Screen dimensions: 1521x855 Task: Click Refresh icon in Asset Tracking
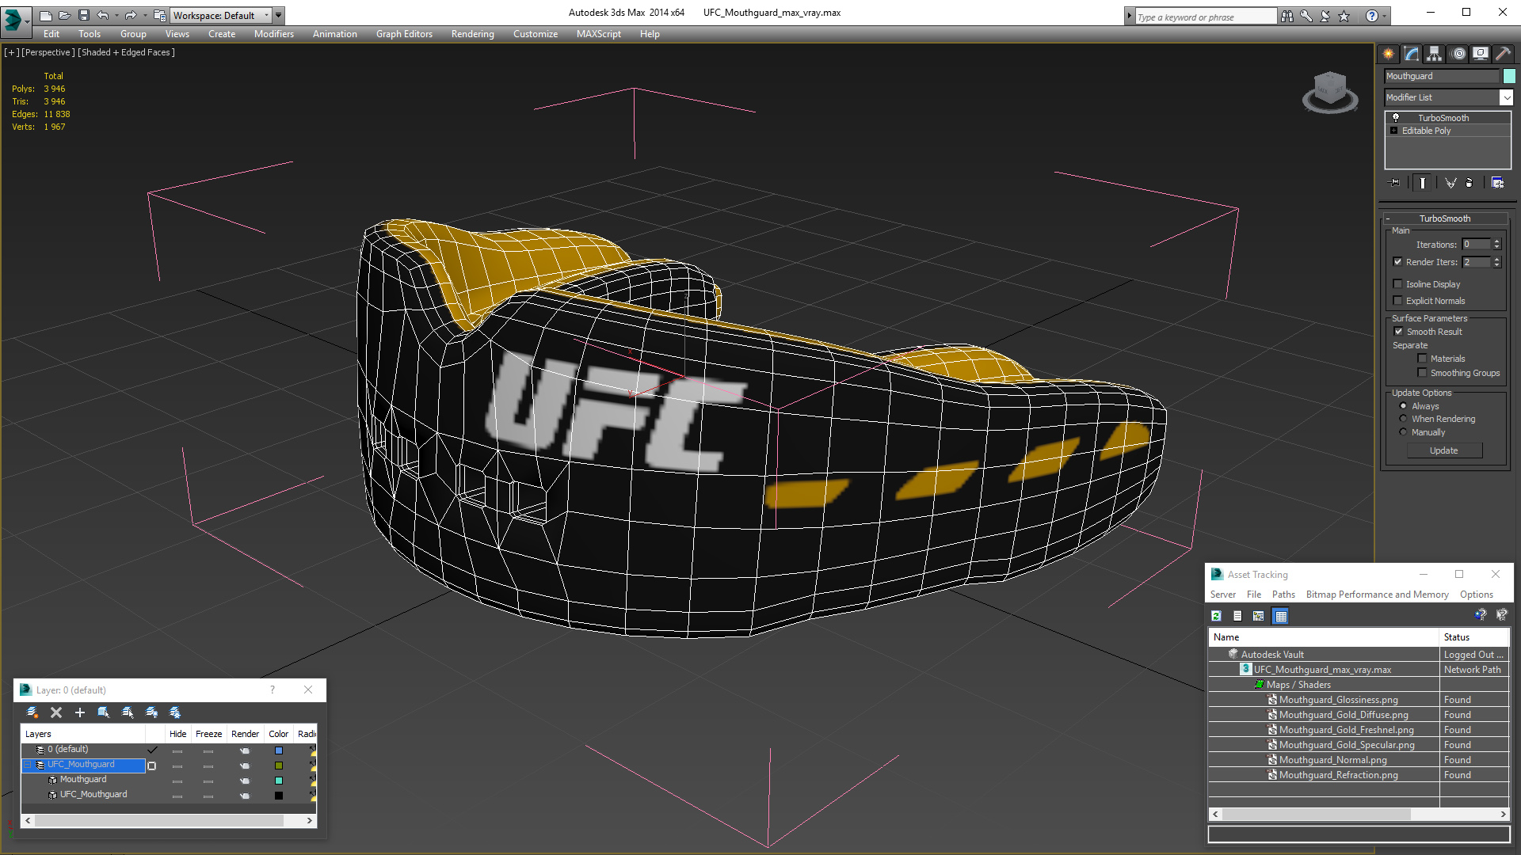tap(1216, 616)
